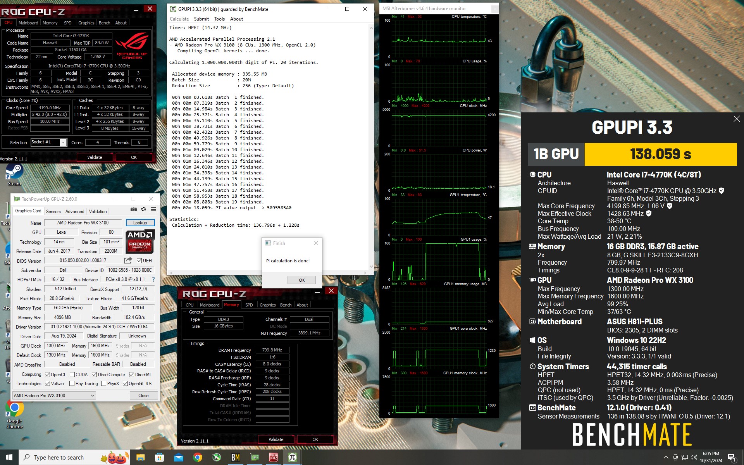Click the ROG CPU-Z taskbar icon
This screenshot has height=465, width=744.
coord(274,458)
